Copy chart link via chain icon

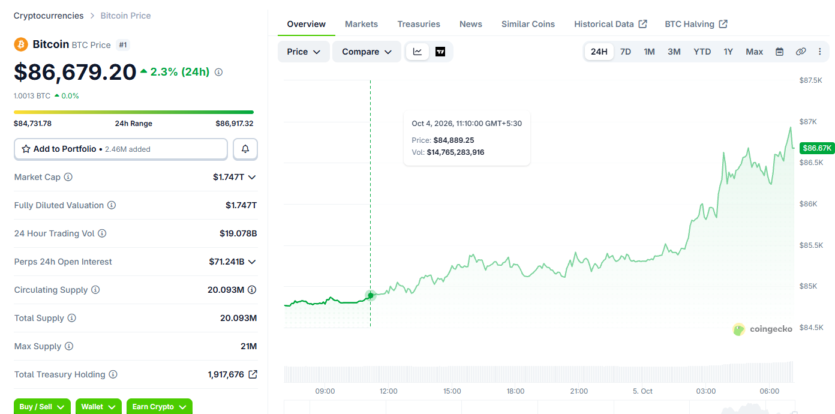pyautogui.click(x=801, y=52)
